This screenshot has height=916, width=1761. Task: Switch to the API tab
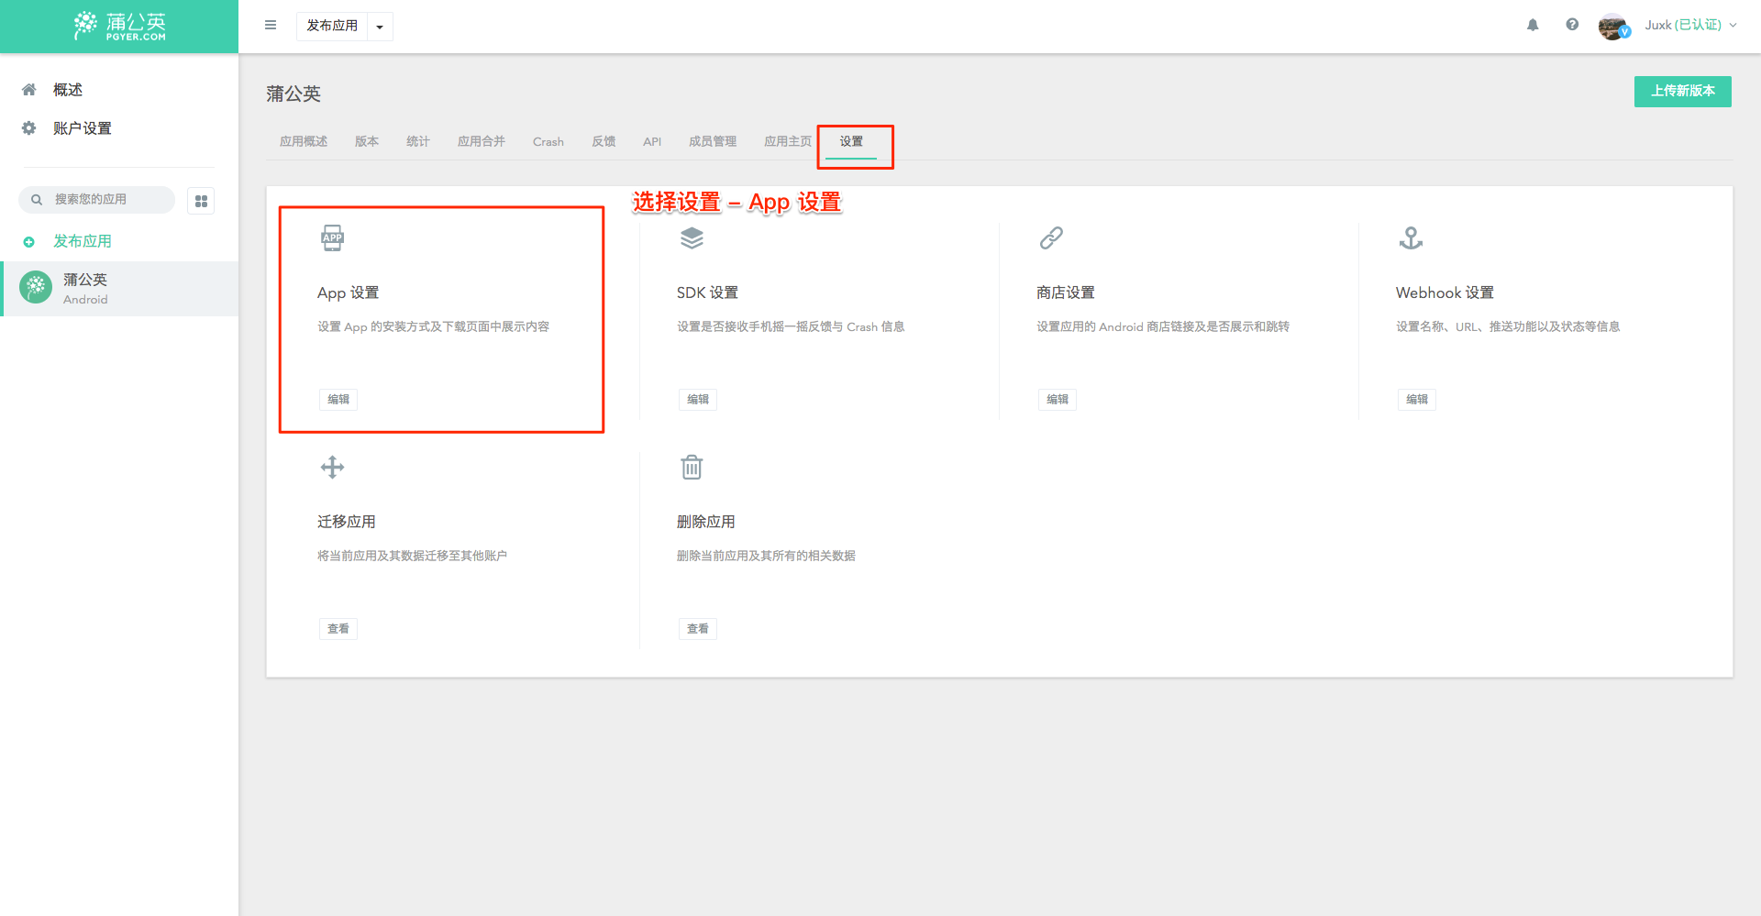pyautogui.click(x=652, y=141)
